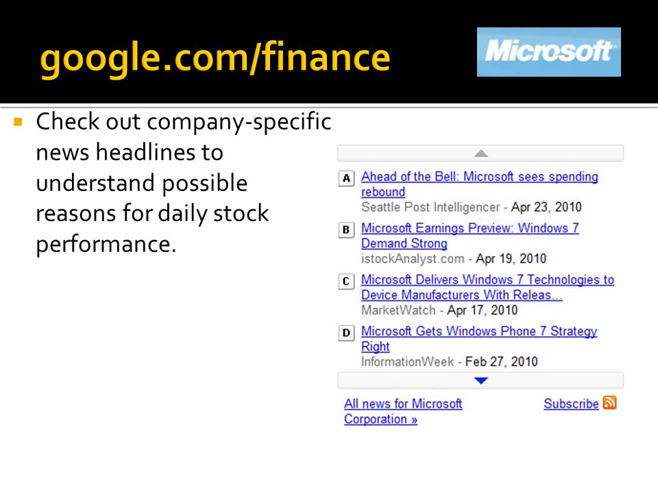
Task: Click the Seattle Post Intelligencer source text
Action: click(430, 207)
